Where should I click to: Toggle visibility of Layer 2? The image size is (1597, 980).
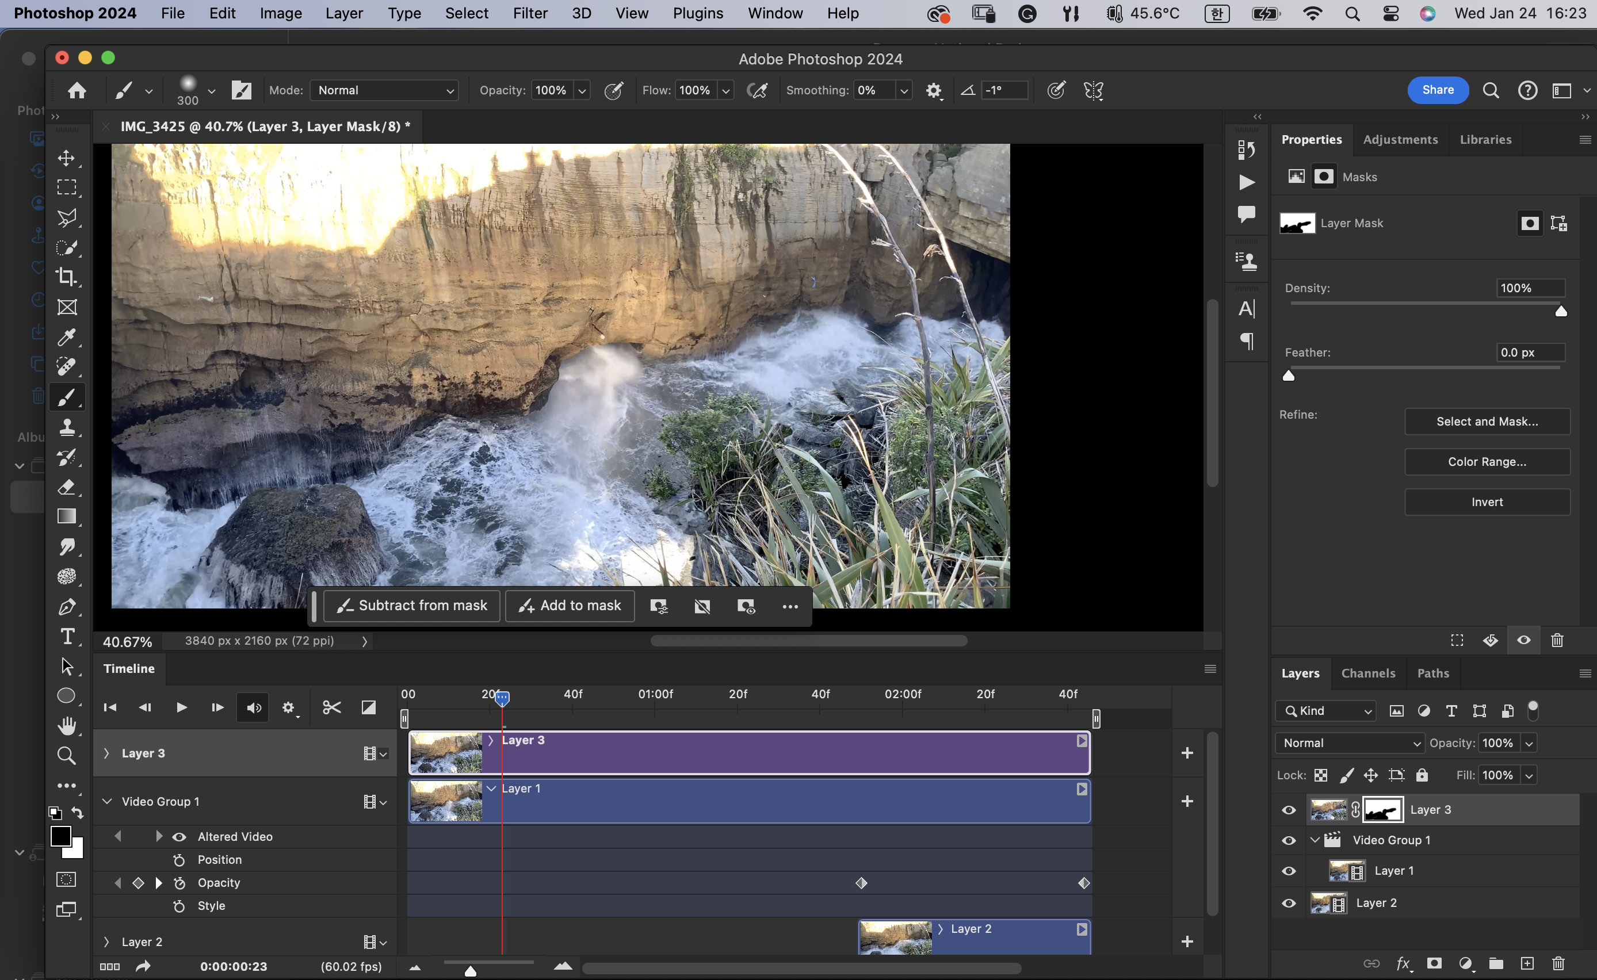[1289, 903]
